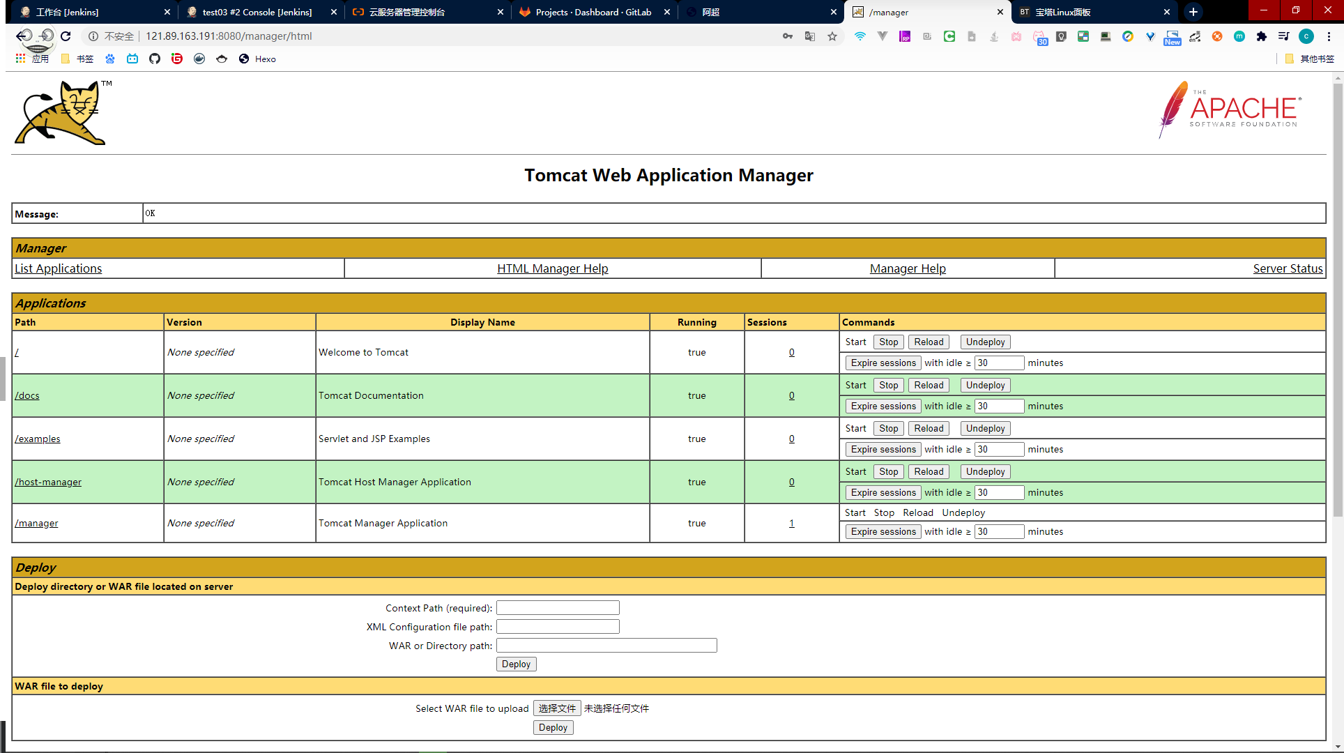1344x753 pixels.
Task: Open the extensions puzzle icon
Action: (x=1262, y=36)
